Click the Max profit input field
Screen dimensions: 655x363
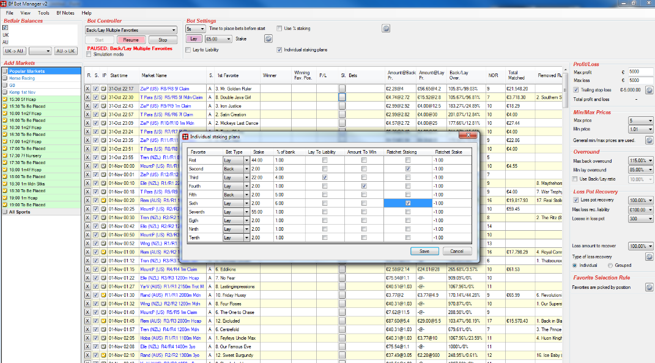640,72
